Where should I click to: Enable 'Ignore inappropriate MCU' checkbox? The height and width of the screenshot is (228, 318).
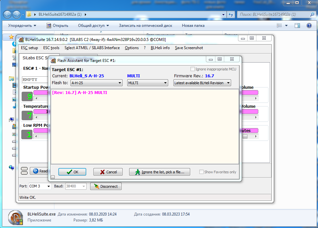click(192, 69)
